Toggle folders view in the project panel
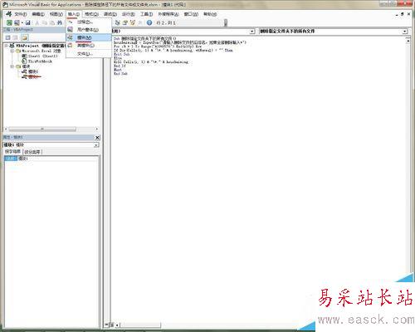415x332 pixels. 24,37
